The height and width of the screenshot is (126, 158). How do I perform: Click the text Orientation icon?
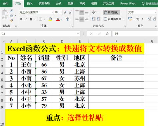pyautogui.click(x=94, y=12)
